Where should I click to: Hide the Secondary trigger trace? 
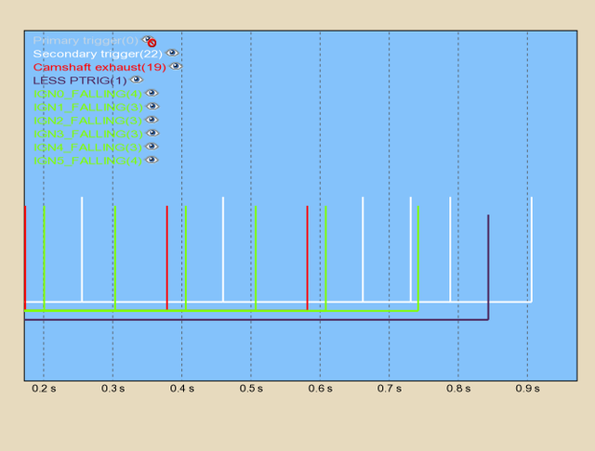point(172,54)
